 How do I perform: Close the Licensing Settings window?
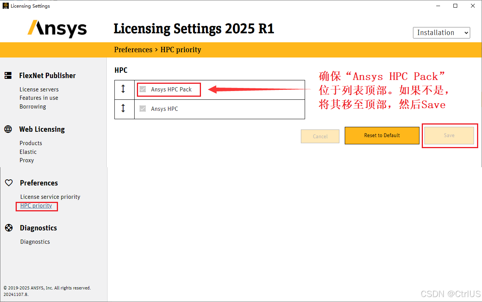pyautogui.click(x=473, y=6)
